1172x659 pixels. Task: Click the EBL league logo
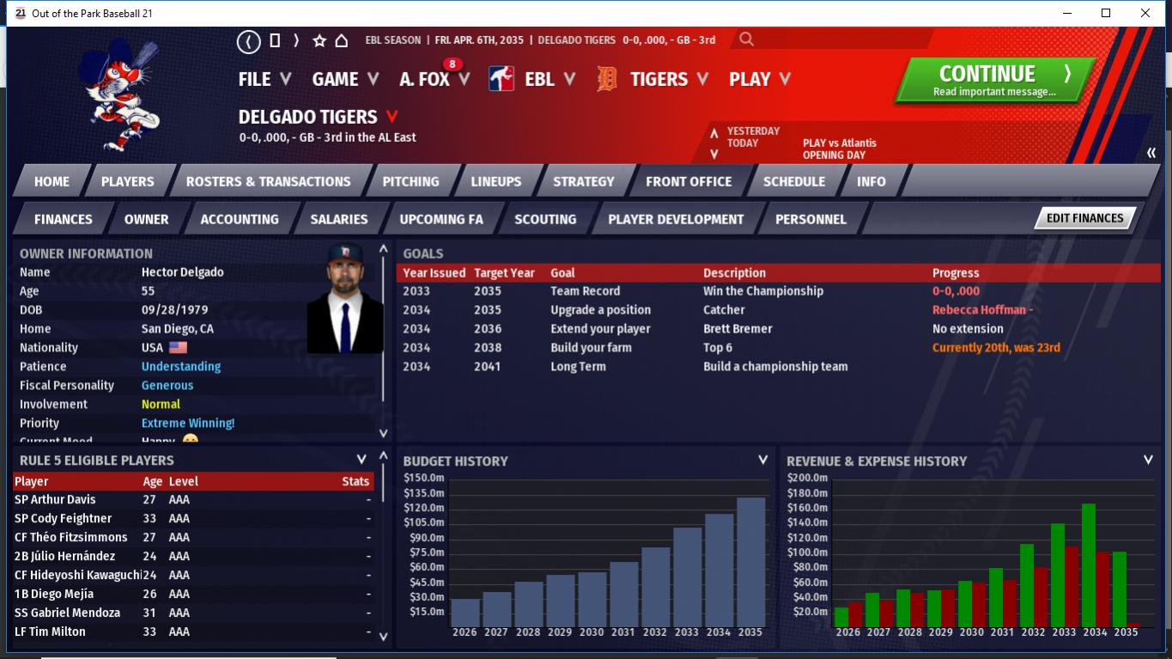pyautogui.click(x=501, y=79)
